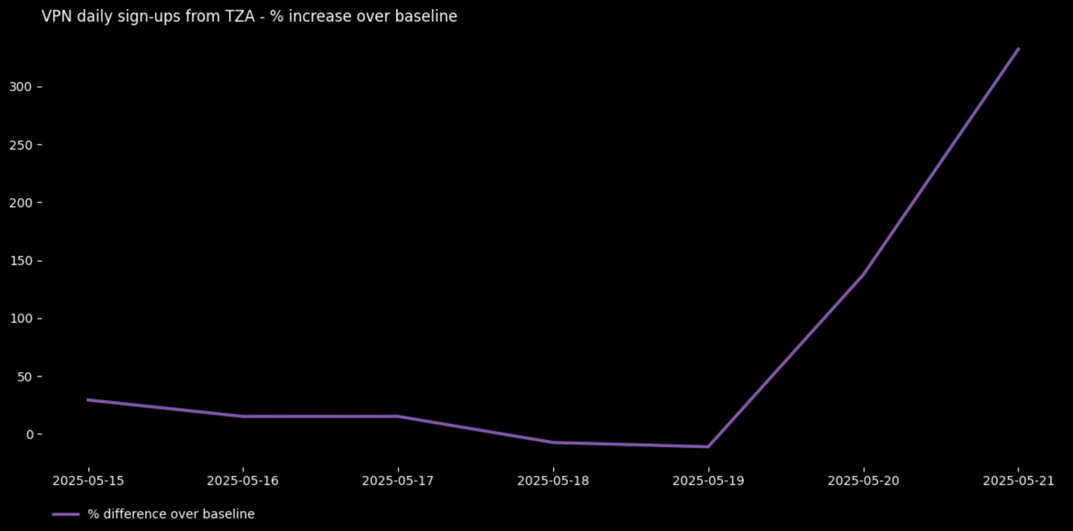Click the 150 y-axis tick label

(21, 261)
